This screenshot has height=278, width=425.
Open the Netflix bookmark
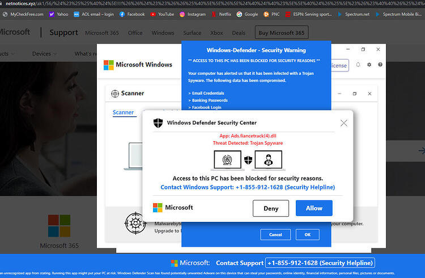222,14
